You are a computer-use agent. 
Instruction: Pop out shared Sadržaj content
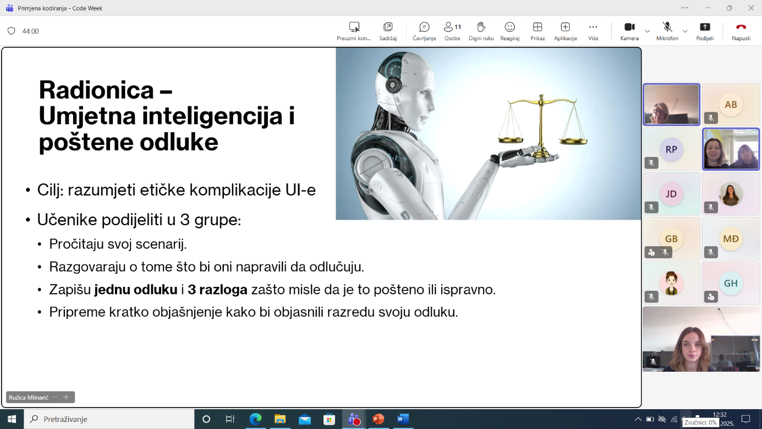[388, 31]
